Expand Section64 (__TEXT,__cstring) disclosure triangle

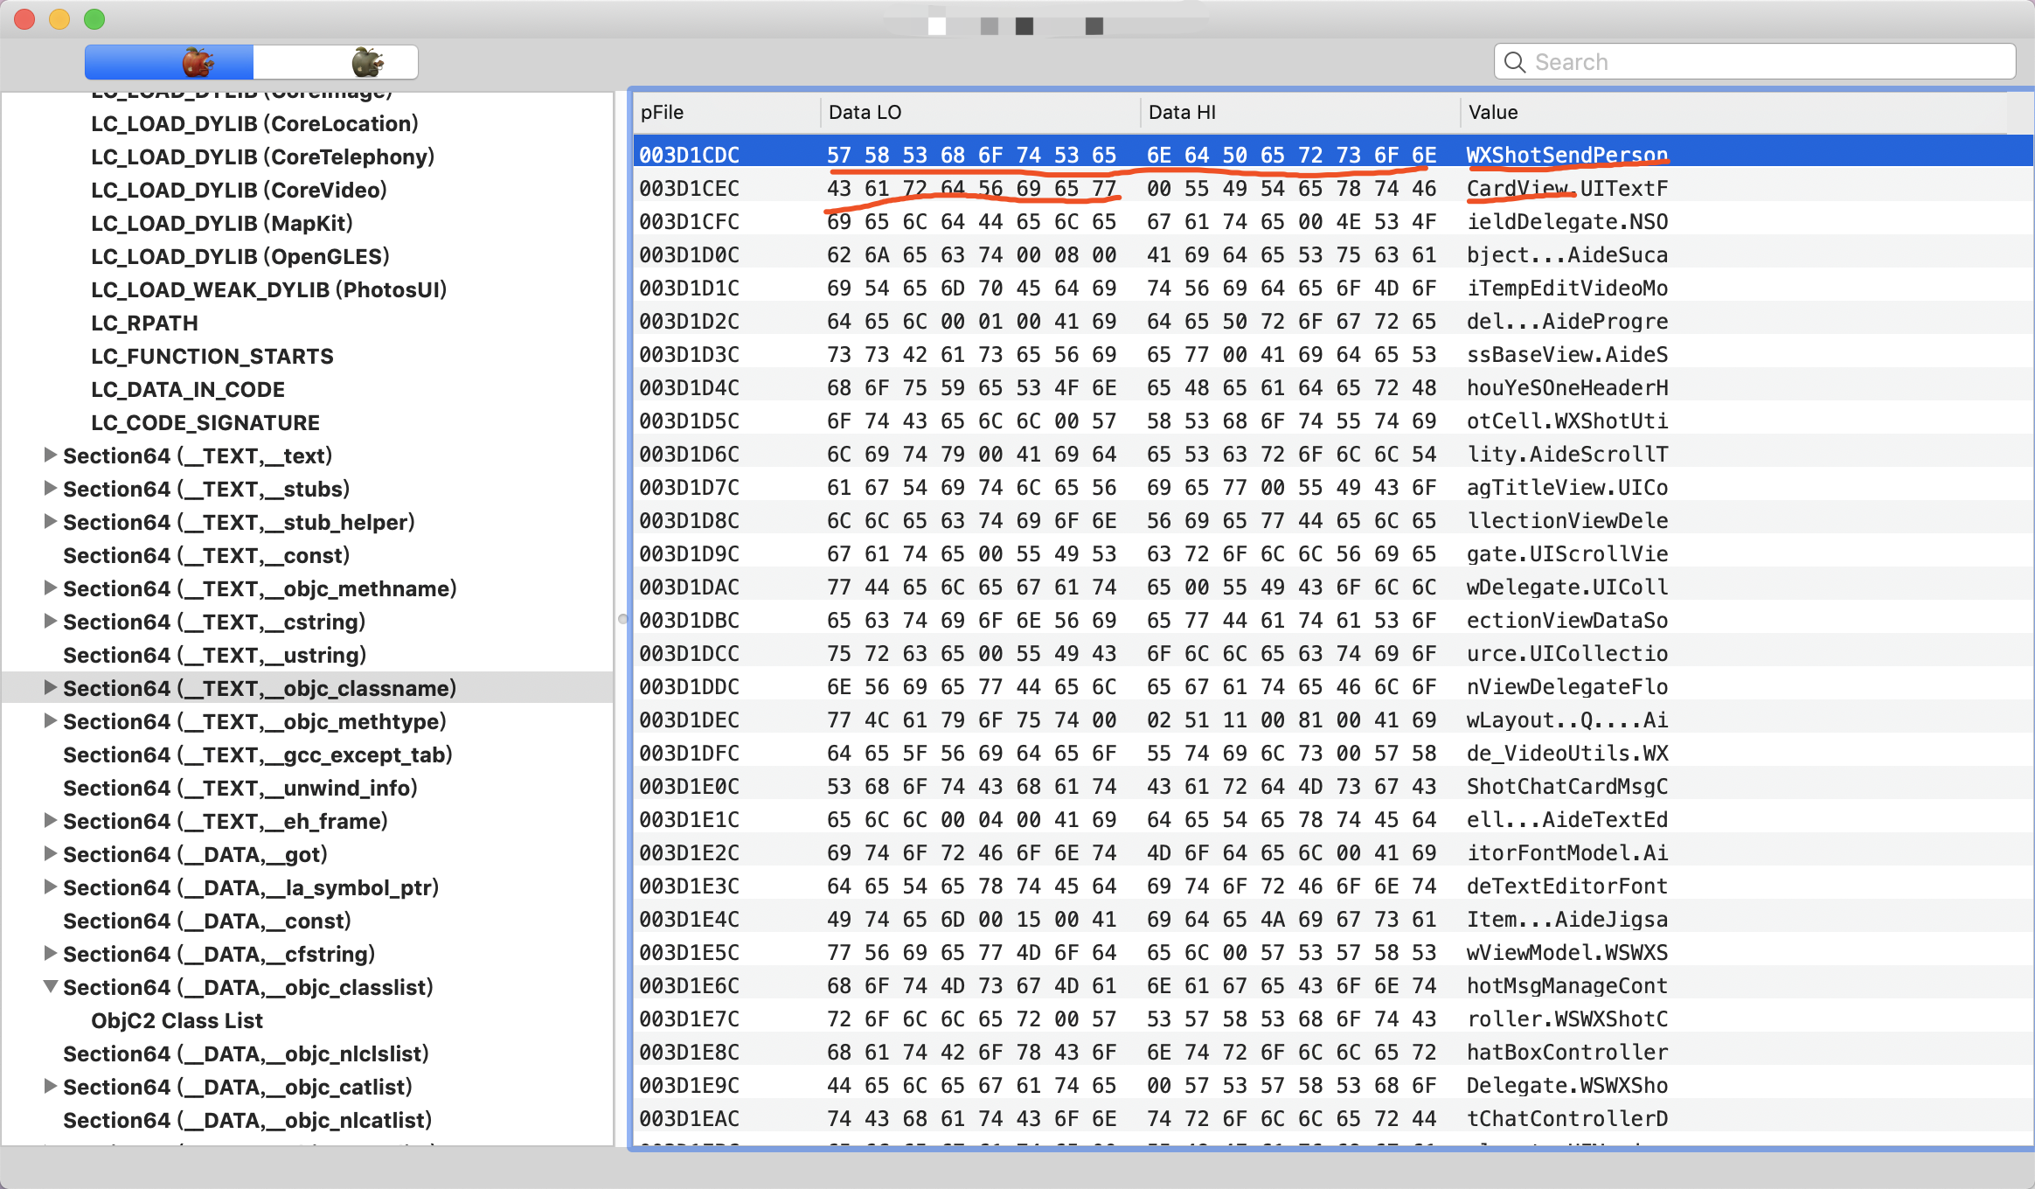(x=51, y=621)
